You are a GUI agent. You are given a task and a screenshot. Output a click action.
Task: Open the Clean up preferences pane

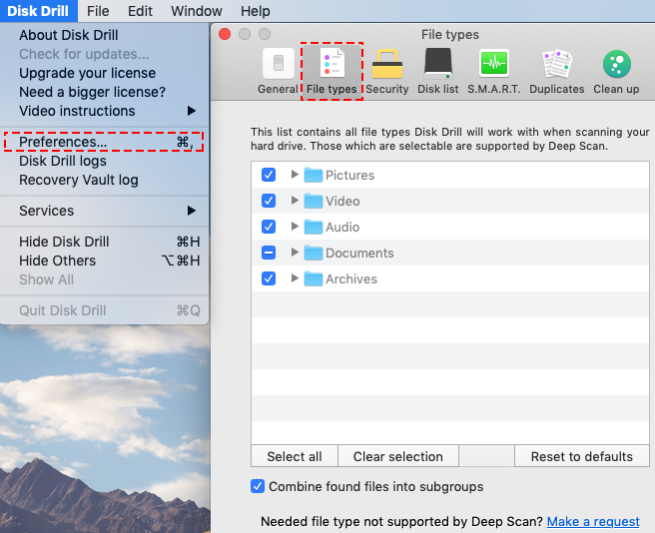[x=617, y=72]
